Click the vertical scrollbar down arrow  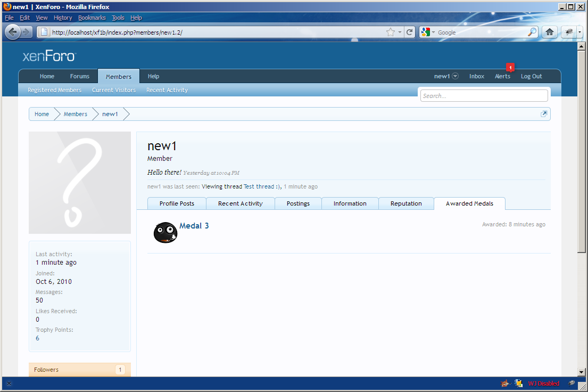(582, 372)
